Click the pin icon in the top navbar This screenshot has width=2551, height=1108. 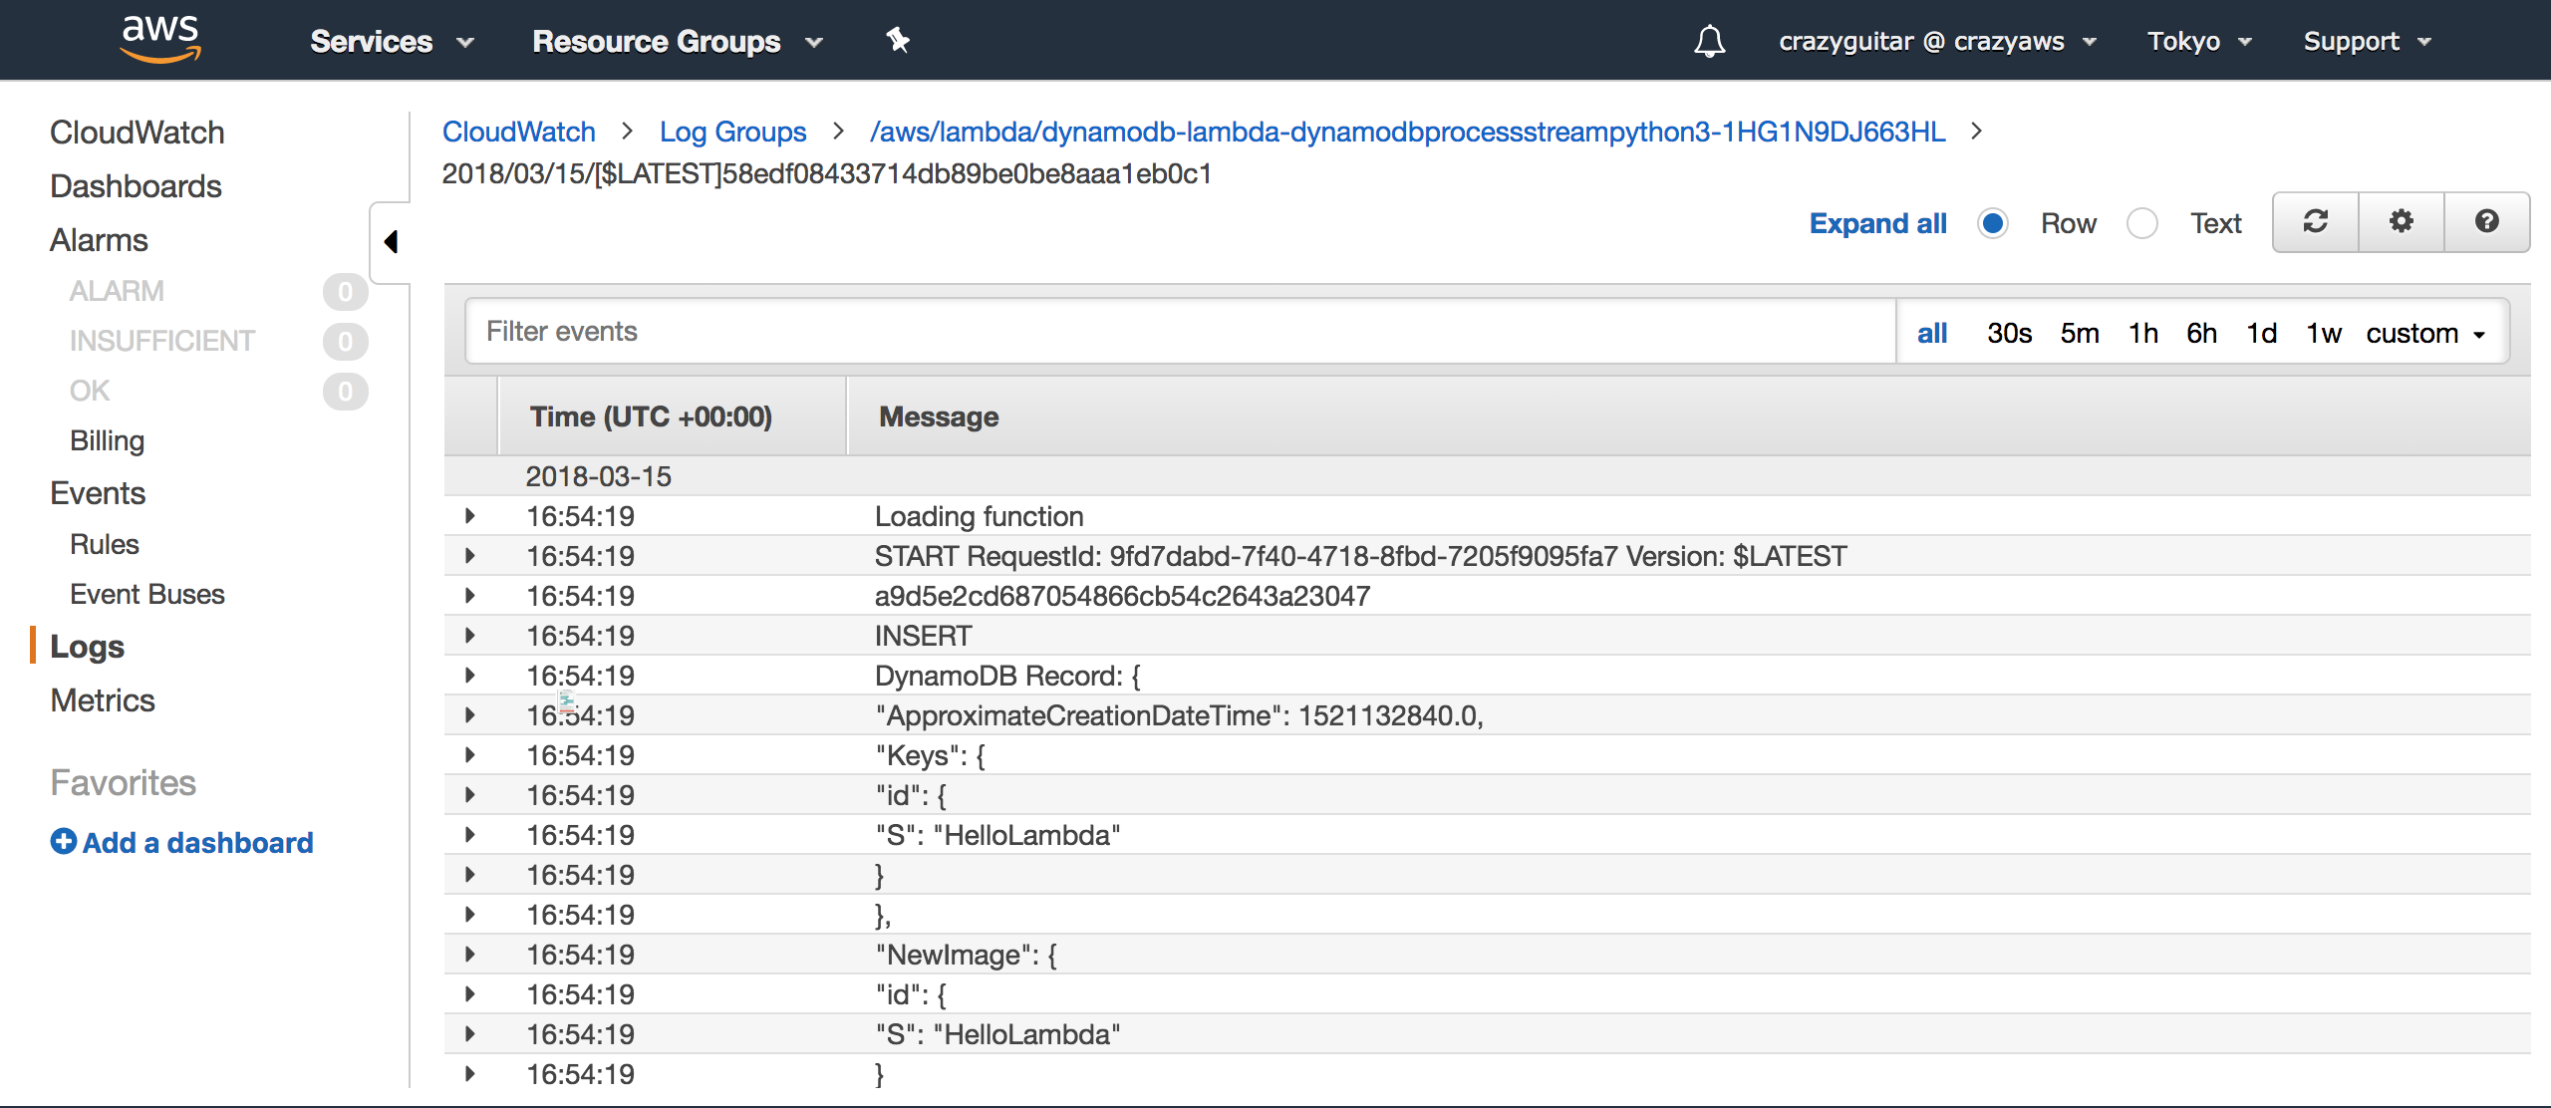[x=898, y=41]
